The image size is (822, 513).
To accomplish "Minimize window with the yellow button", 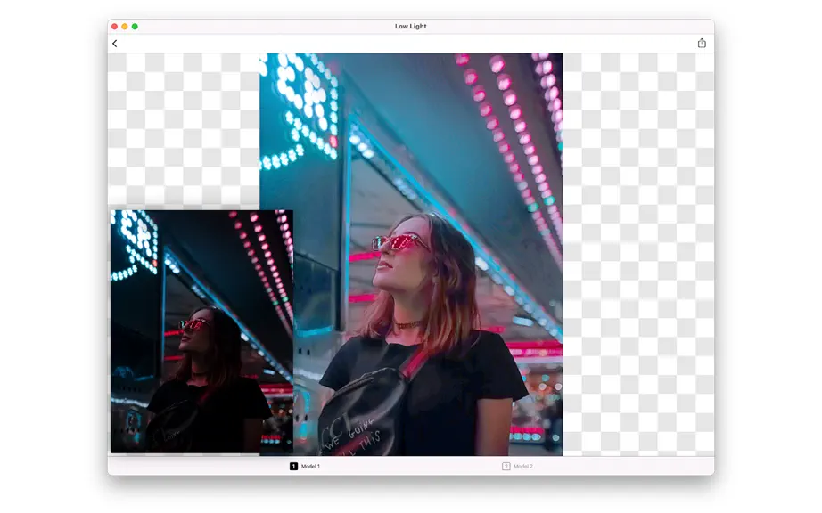I will coord(124,26).
